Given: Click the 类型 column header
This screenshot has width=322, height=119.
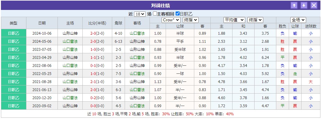Looking at the screenshot, I should [x=14, y=23].
